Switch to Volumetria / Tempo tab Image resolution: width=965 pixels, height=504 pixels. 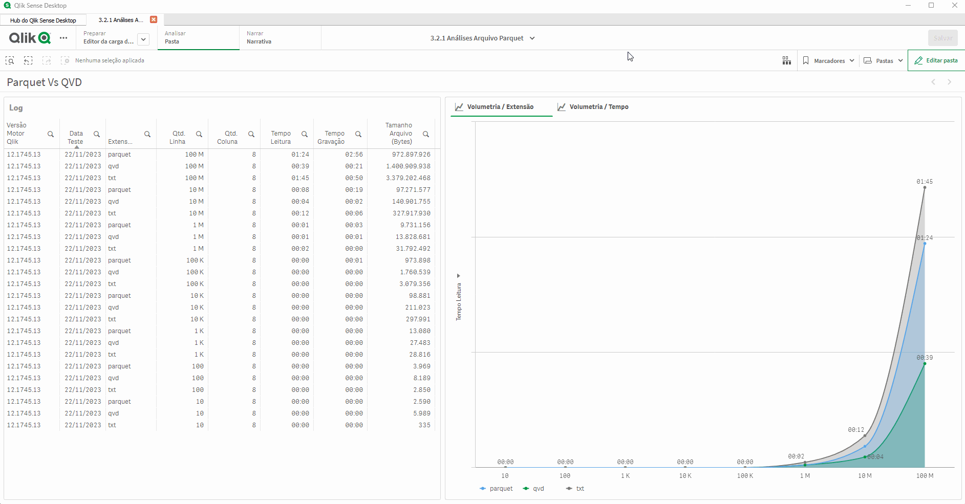pyautogui.click(x=593, y=107)
